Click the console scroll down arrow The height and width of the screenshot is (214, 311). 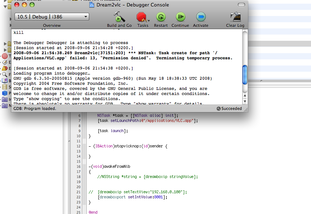click(x=245, y=101)
